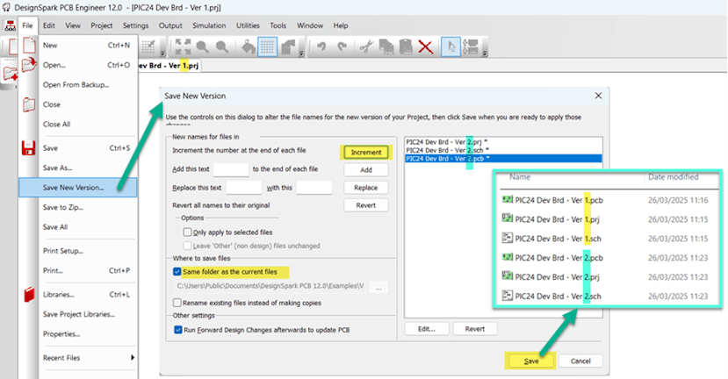Choose 'Save Project Libraries...' menu entry
Viewport: 728px width, 379px height.
78,315
